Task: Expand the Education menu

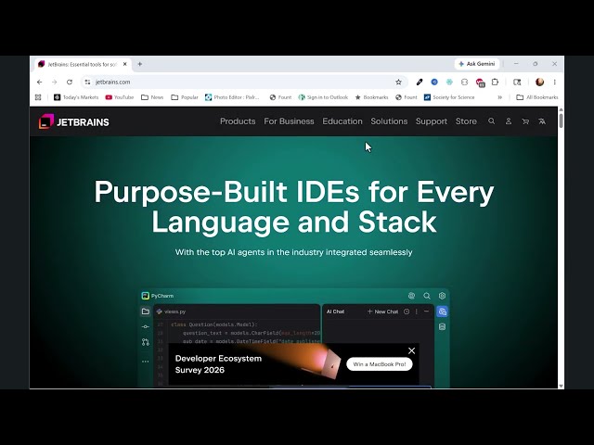Action: coord(342,121)
